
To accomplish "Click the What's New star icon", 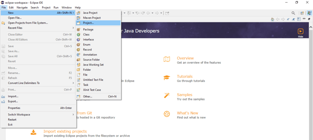I will (x=167, y=114).
